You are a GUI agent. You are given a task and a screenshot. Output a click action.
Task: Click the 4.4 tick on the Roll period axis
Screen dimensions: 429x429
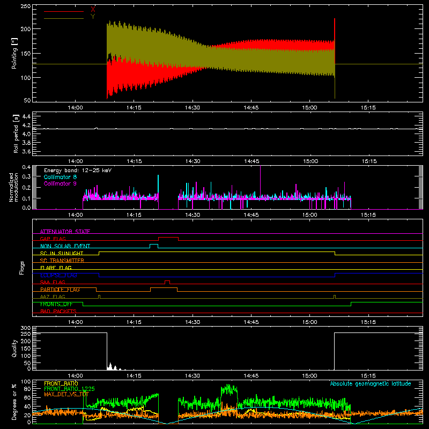pos(26,116)
